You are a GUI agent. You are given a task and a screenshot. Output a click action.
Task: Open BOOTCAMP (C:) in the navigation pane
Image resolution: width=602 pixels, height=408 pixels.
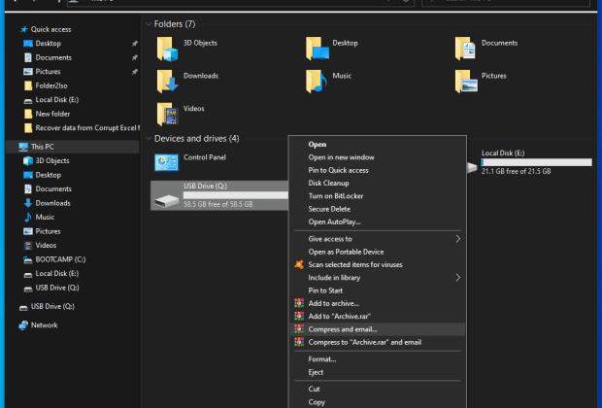tap(60, 260)
